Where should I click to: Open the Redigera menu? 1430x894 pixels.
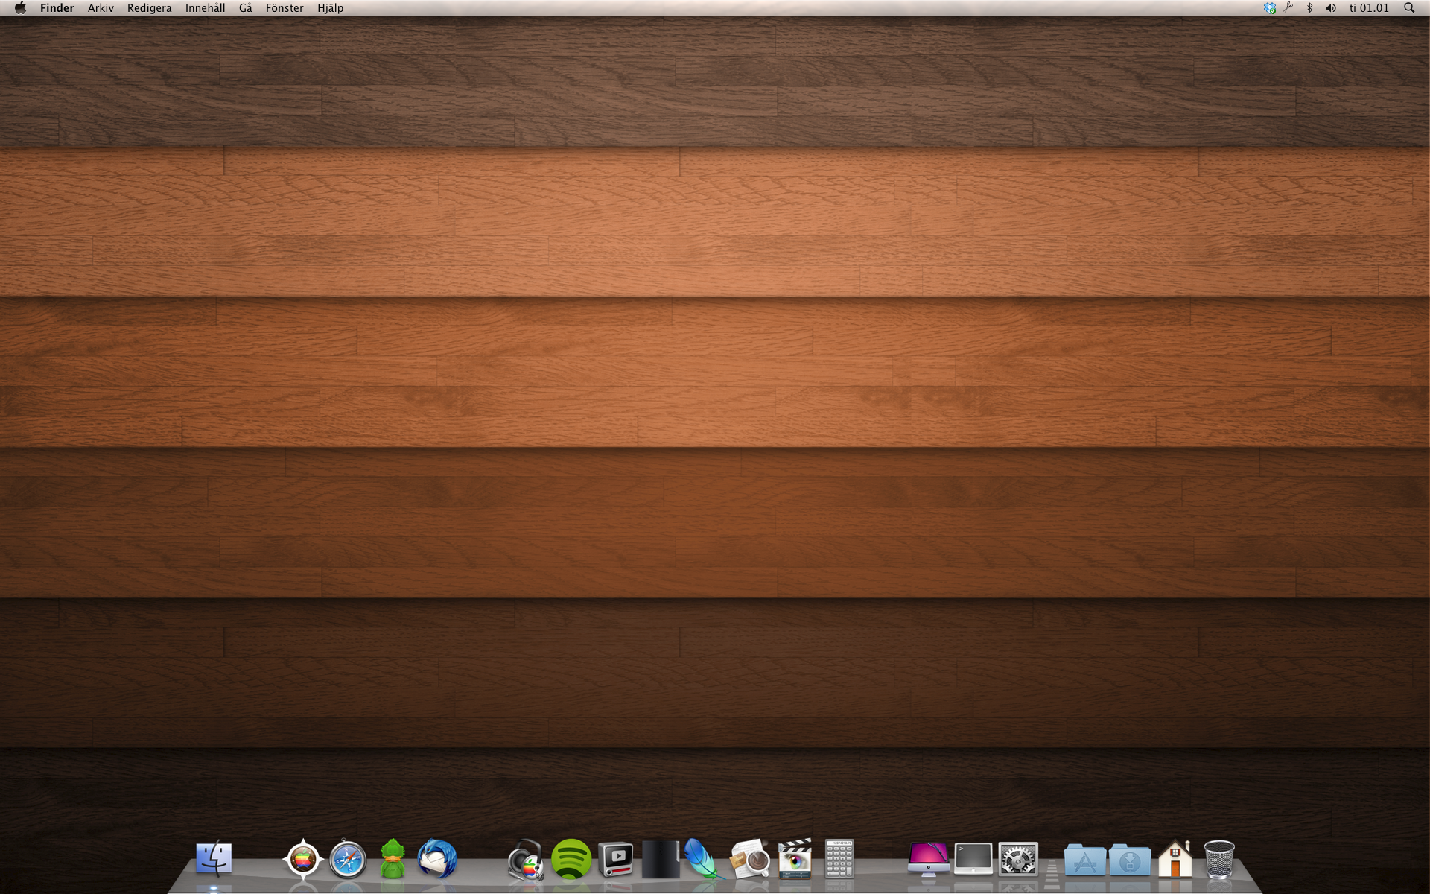click(149, 8)
